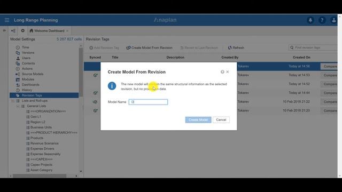Open the settings gear tab icon
Image resolution: width=342 pixels, height=192 pixels.
pyautogui.click(x=22, y=31)
